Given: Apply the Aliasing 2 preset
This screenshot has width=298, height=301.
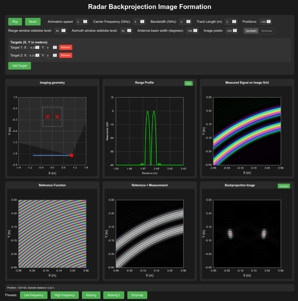Looking at the screenshot, I should 114,295.
